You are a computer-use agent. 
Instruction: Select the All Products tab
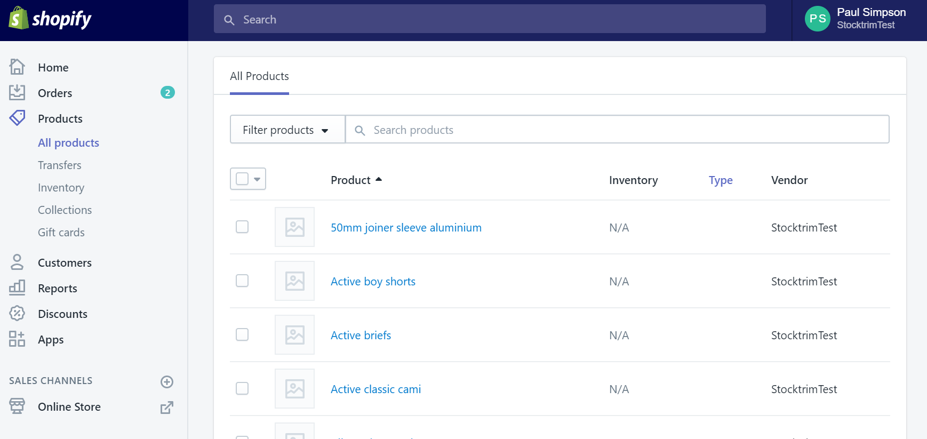pos(259,76)
